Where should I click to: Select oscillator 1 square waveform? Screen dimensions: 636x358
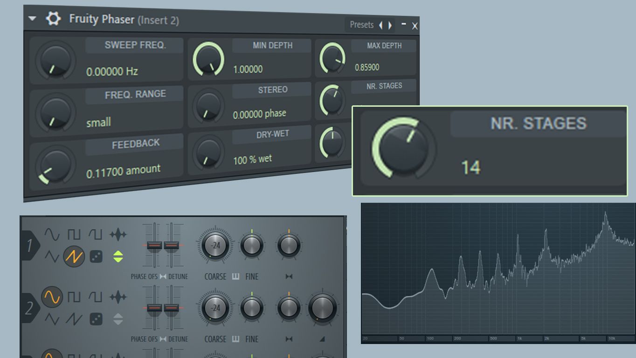click(74, 234)
